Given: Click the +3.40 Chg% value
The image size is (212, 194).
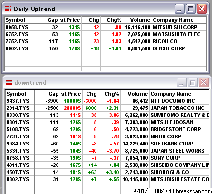Looking at the screenshot, I should pos(113,172).
